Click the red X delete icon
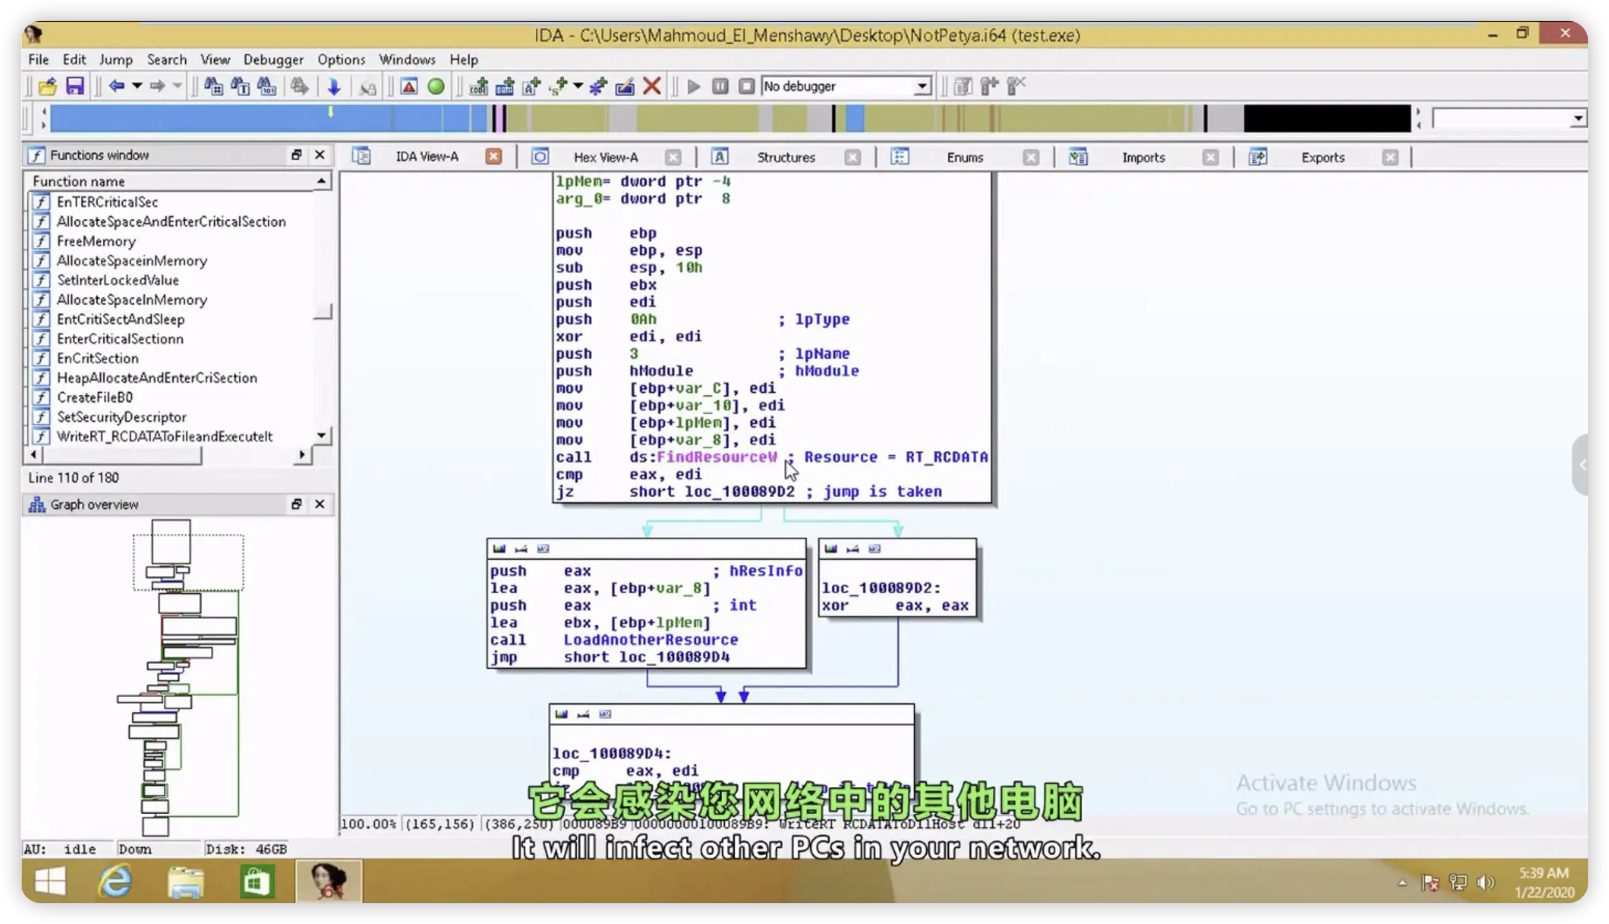This screenshot has width=1609, height=924. pyautogui.click(x=652, y=85)
